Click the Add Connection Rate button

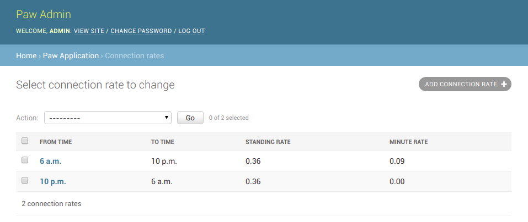click(x=465, y=84)
